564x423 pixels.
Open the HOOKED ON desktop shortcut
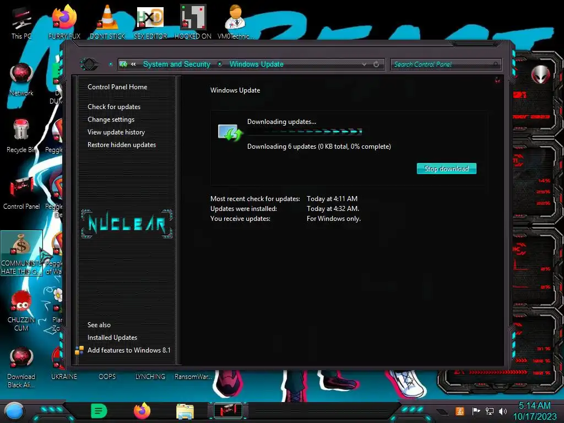point(193,22)
